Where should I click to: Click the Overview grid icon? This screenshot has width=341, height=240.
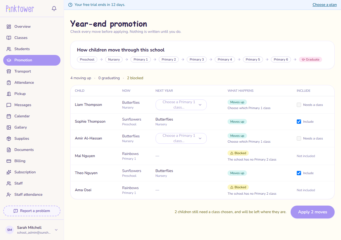[9, 26]
